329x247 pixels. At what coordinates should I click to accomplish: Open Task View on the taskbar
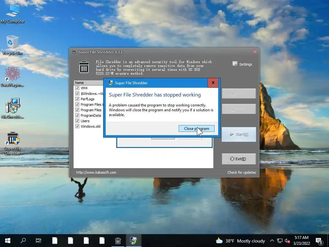click(x=39, y=241)
